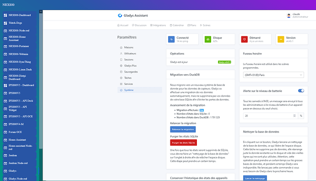
Task: Click the green Gladys v4.45.1 badge
Action: click(224, 62)
